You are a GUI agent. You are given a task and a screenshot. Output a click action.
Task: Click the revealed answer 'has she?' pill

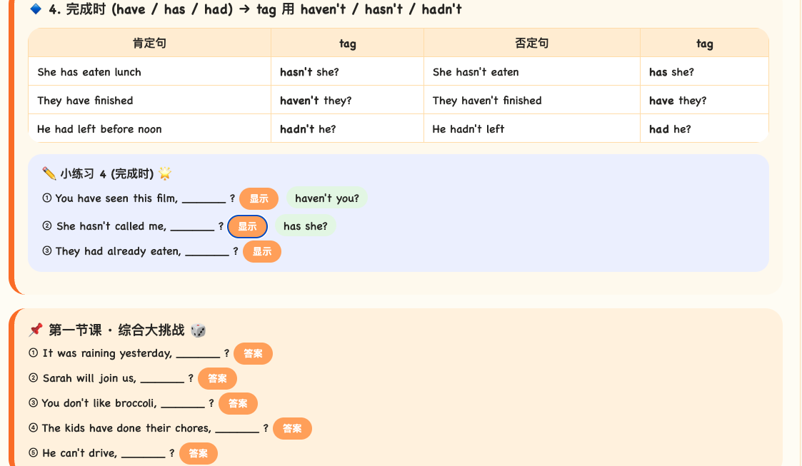coord(306,226)
